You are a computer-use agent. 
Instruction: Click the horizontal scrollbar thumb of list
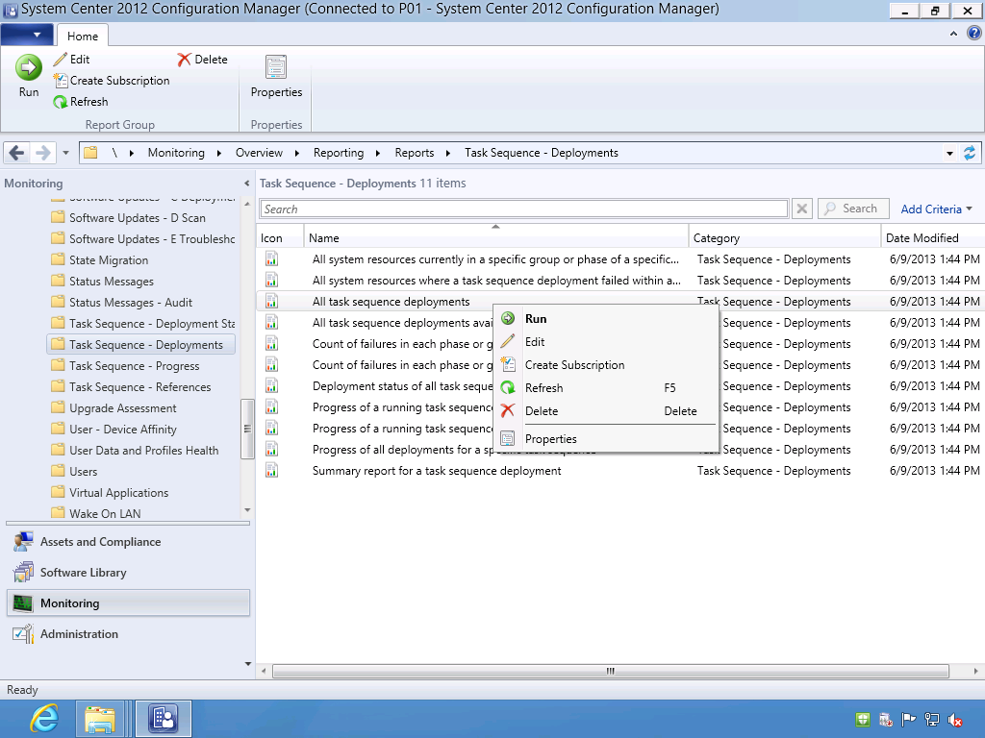tap(610, 671)
